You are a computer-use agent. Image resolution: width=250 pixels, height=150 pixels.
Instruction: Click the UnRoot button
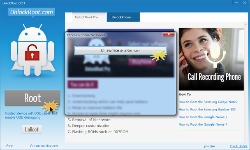click(x=32, y=129)
